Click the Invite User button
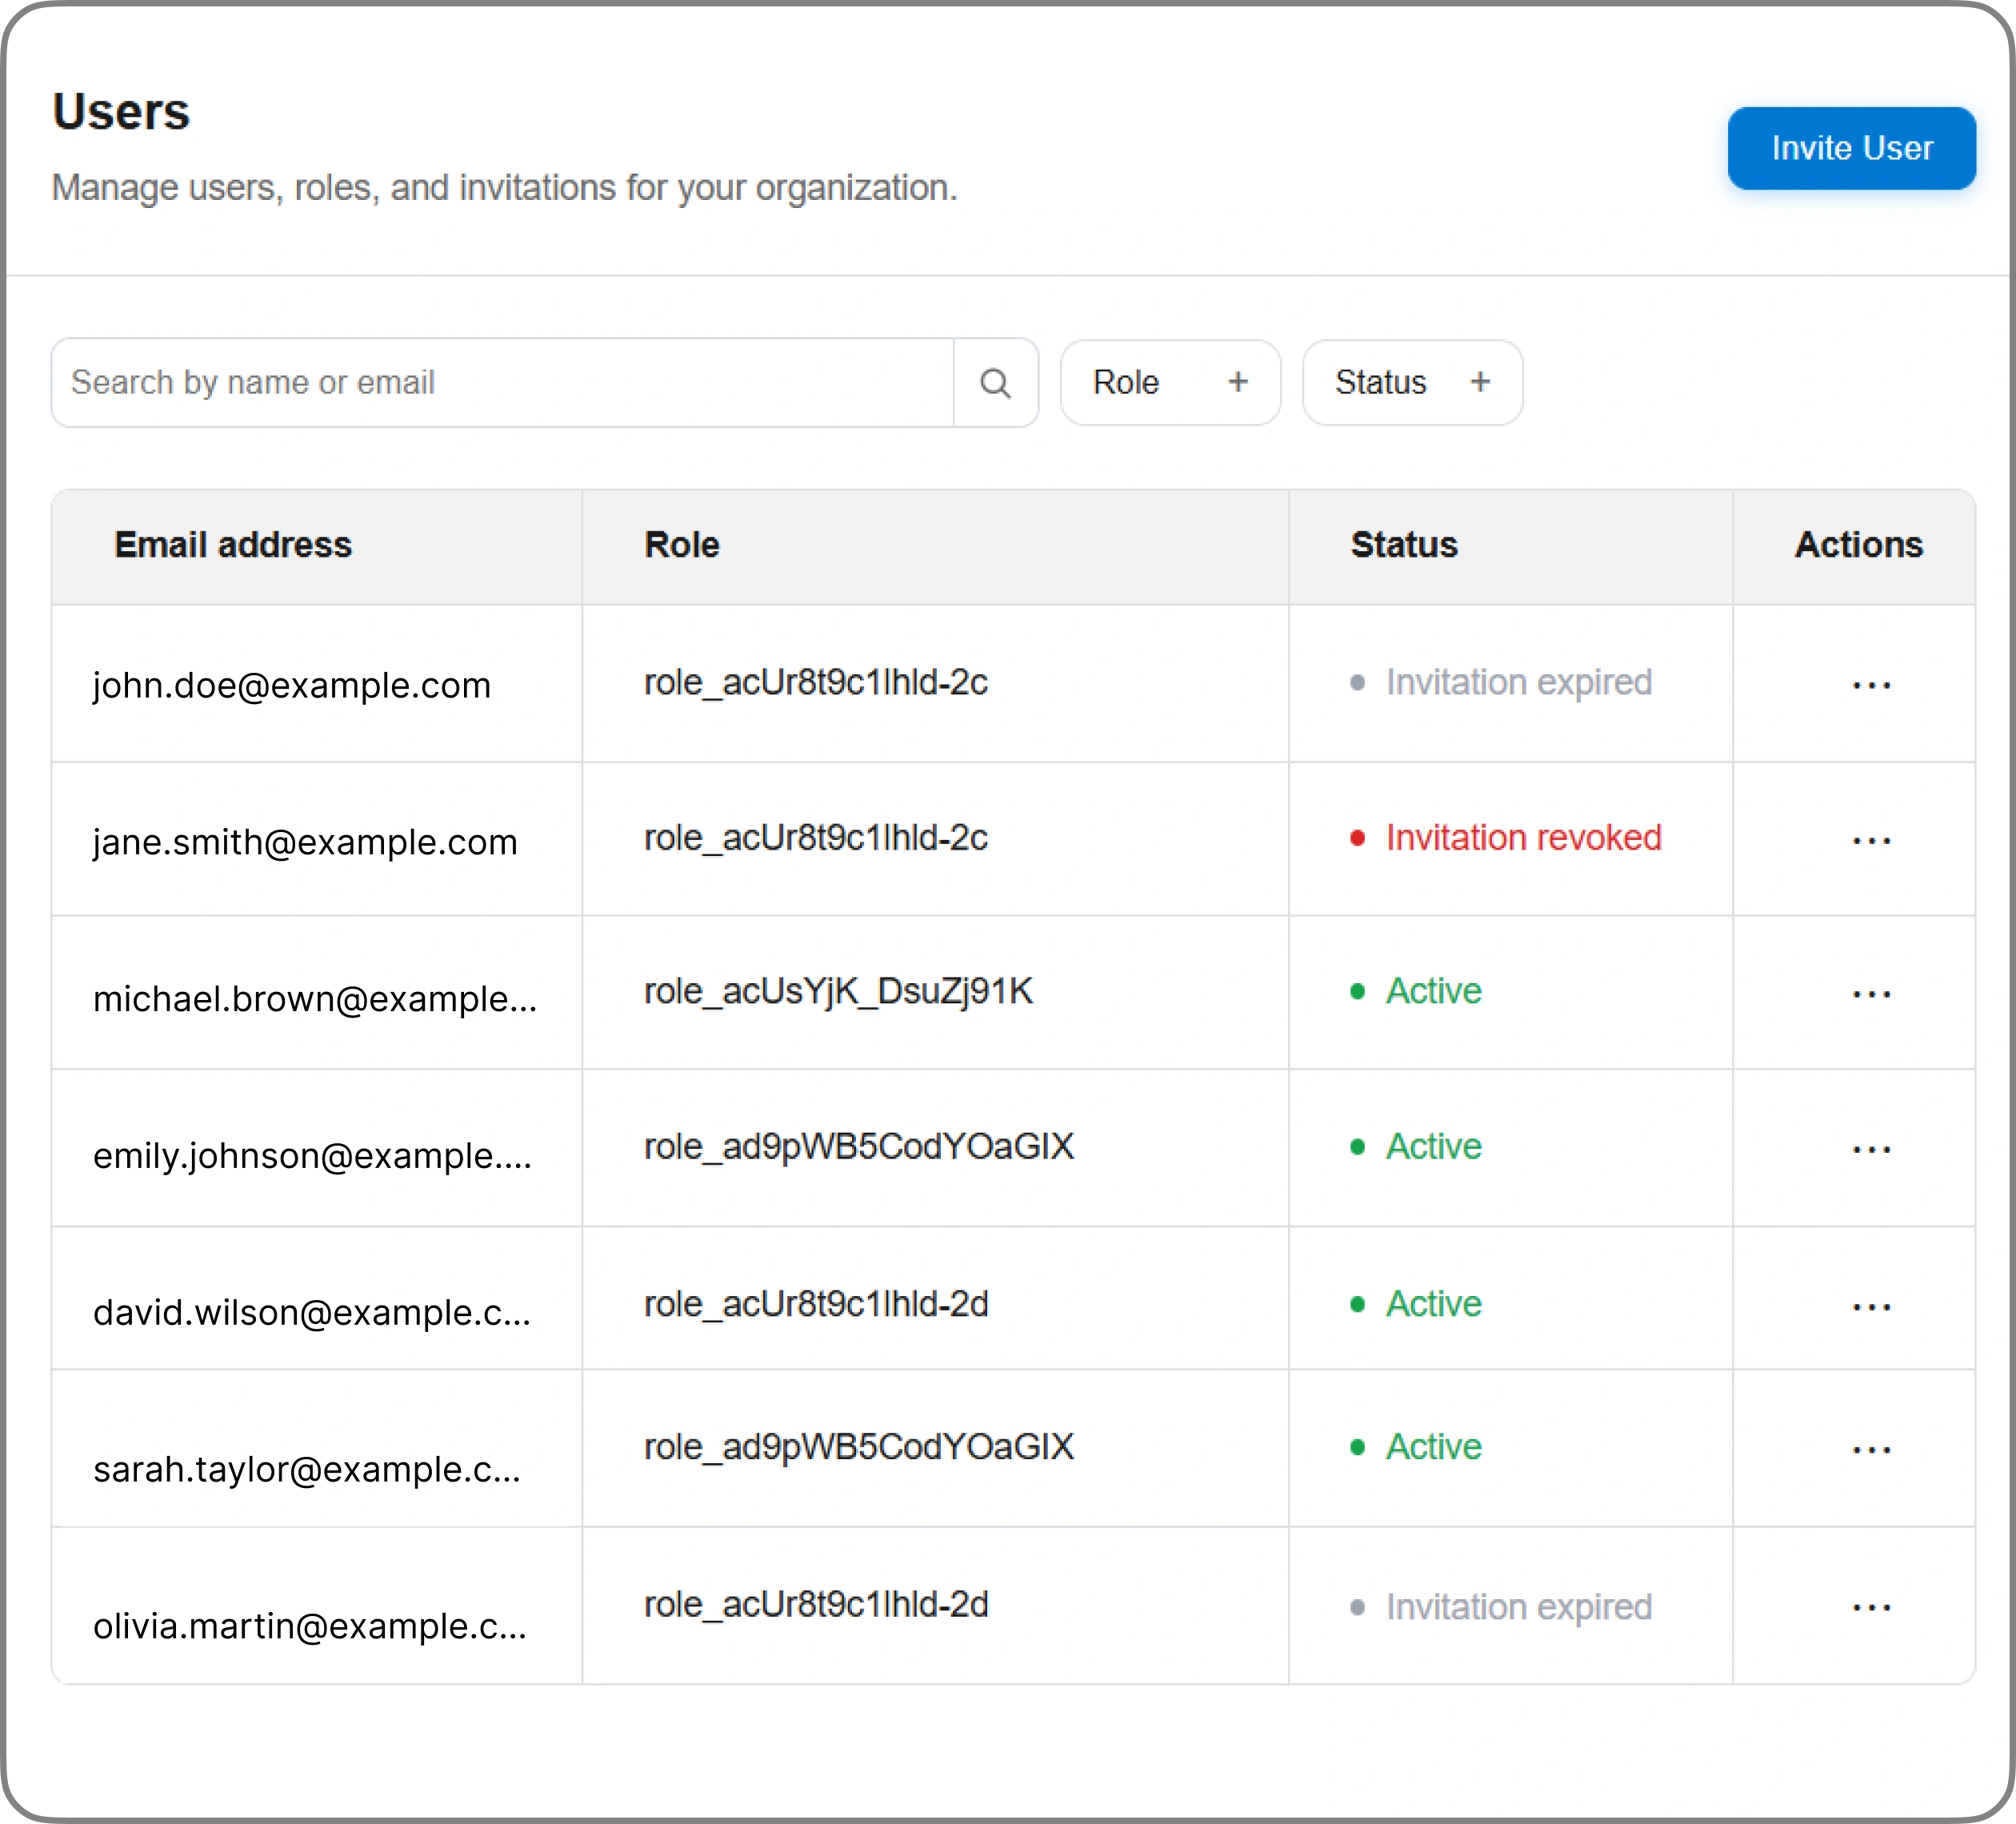Viewport: 2016px width, 1824px height. [1851, 148]
